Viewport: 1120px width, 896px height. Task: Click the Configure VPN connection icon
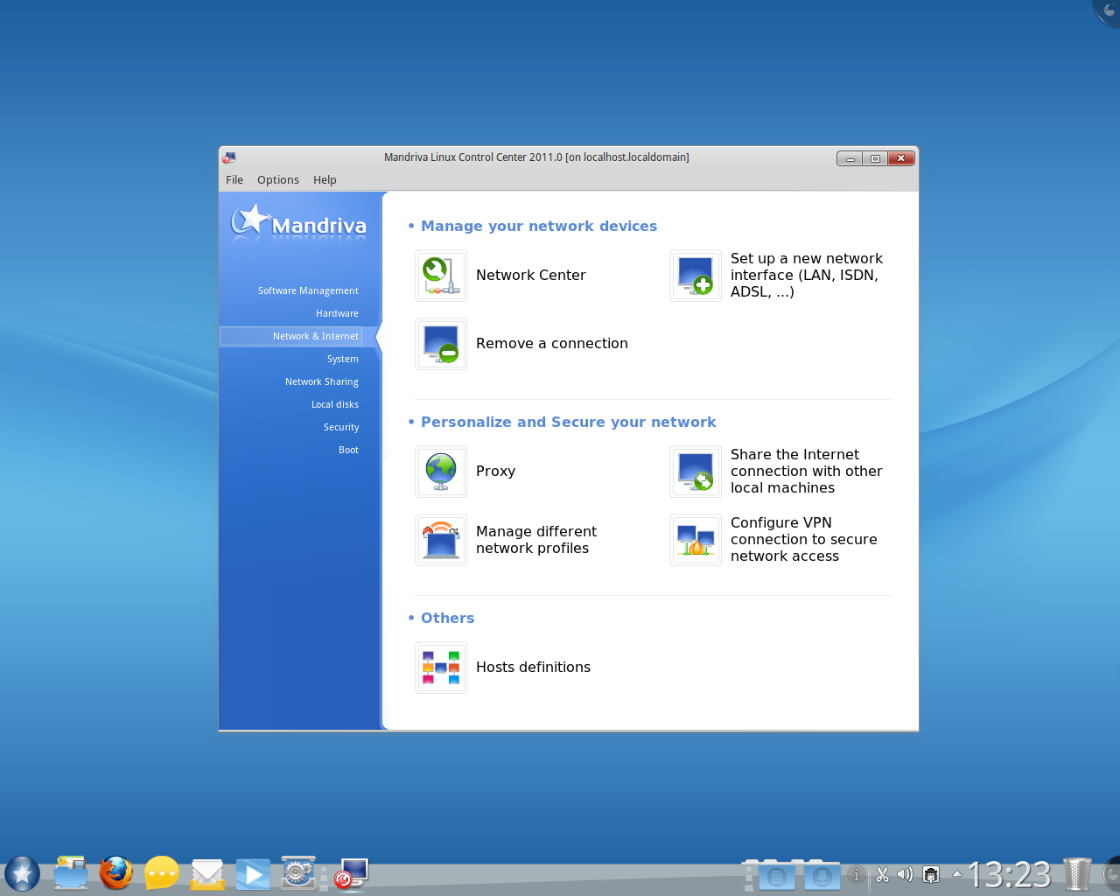tap(696, 540)
